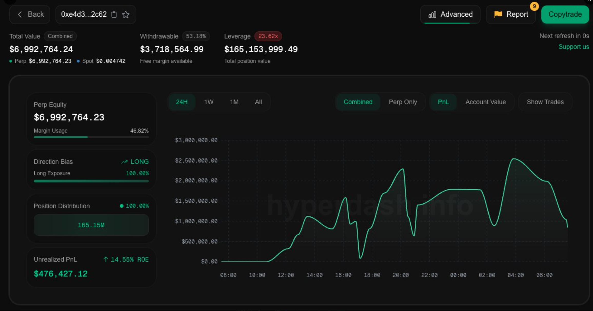Enable Show Trades on chart
Image resolution: width=593 pixels, height=311 pixels.
click(545, 102)
